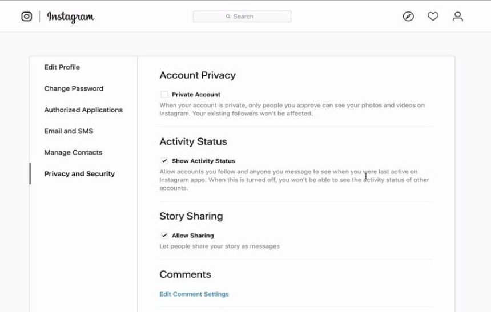Image resolution: width=491 pixels, height=312 pixels.
Task: Click the Instagram wordmark logo
Action: tap(70, 17)
